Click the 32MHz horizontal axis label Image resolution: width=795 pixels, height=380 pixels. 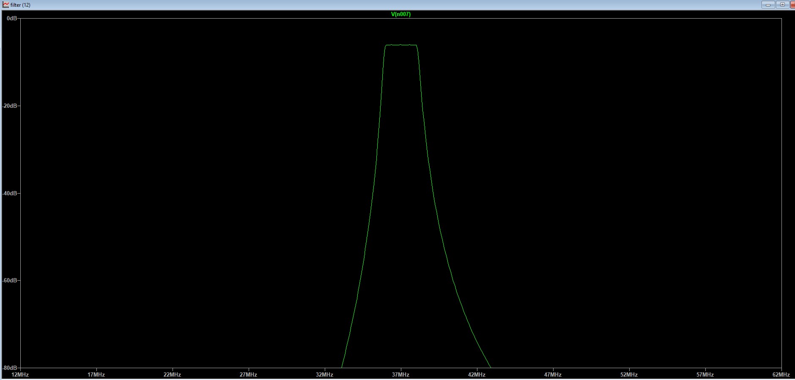tap(324, 375)
